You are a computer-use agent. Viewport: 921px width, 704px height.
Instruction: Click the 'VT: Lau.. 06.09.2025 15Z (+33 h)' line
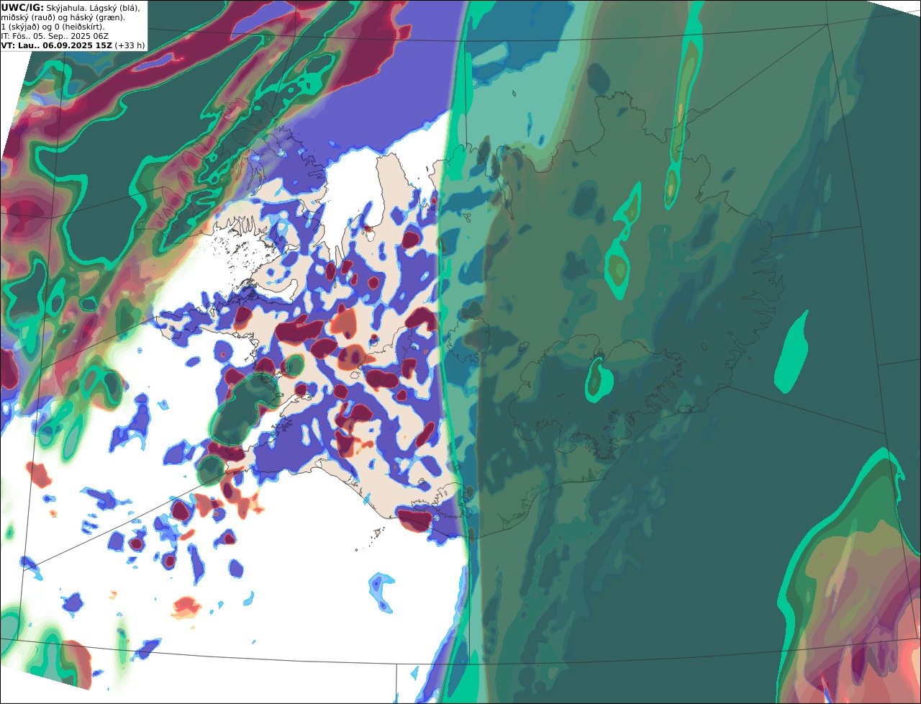[x=73, y=45]
